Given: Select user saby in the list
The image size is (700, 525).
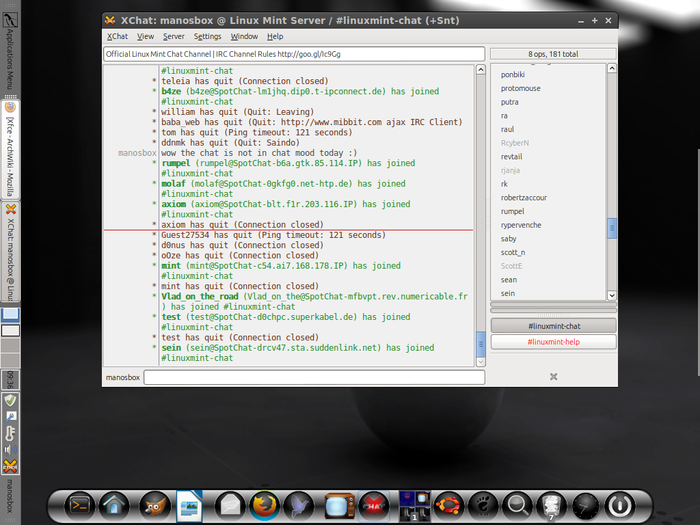Looking at the screenshot, I should [548, 239].
